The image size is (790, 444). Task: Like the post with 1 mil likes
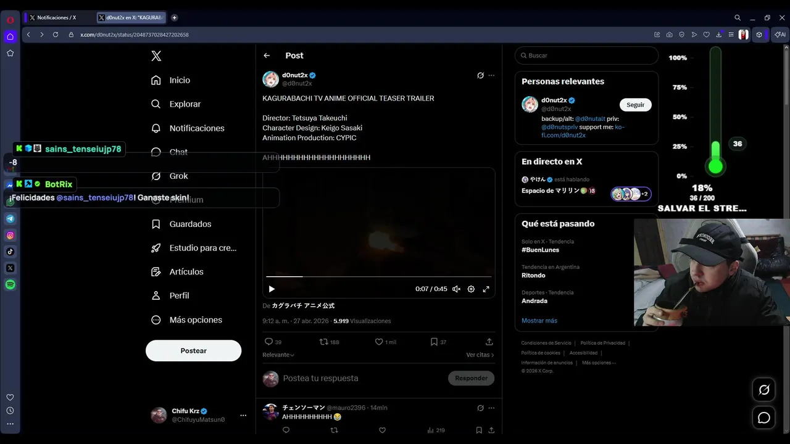pos(386,342)
